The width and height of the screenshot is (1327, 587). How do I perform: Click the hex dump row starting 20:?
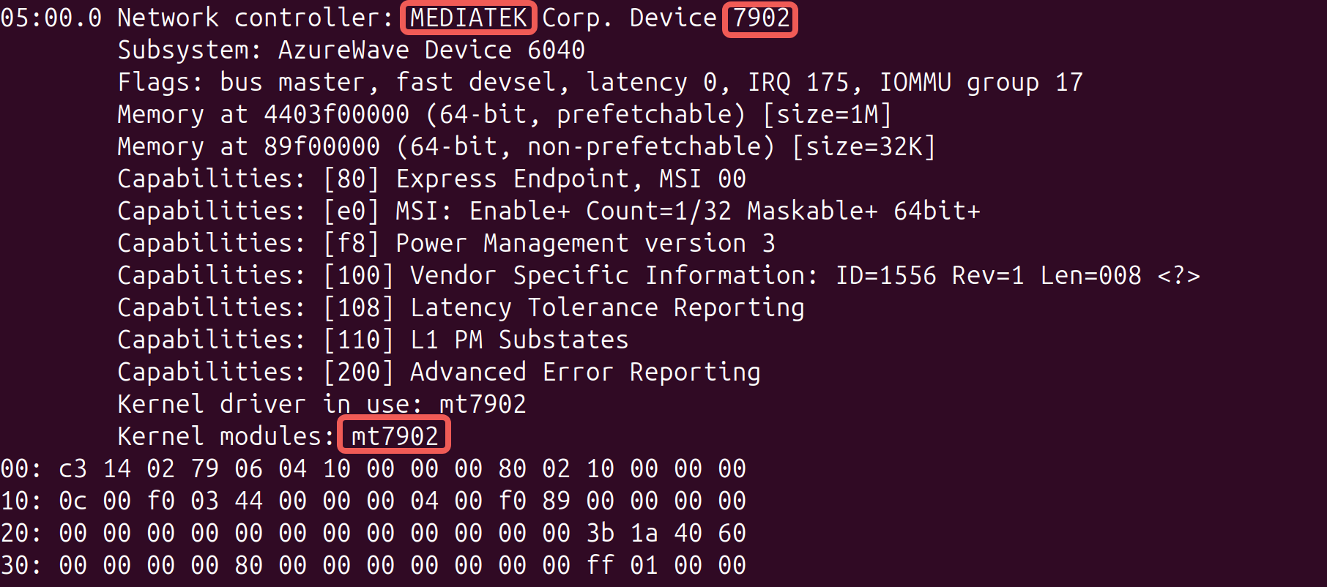[x=373, y=533]
